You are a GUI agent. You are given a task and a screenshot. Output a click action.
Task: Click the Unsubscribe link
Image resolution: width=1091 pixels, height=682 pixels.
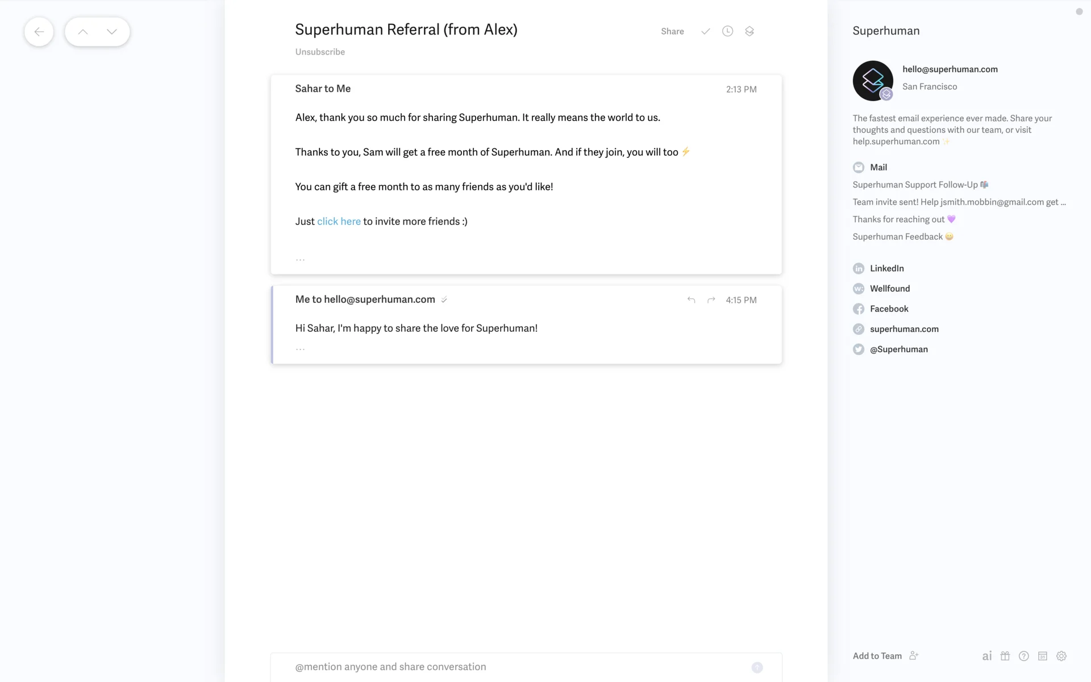(320, 52)
